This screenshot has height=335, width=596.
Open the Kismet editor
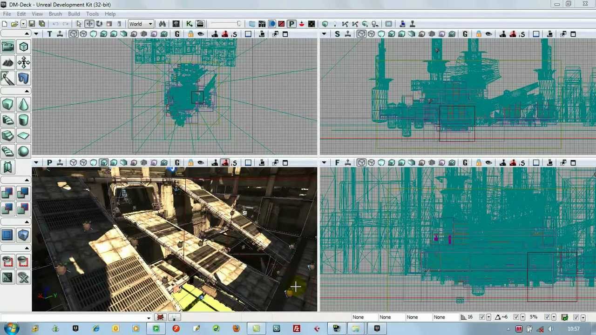190,24
